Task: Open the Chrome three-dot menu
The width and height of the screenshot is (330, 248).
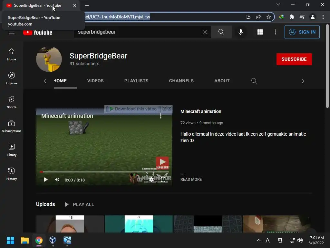Action: click(323, 17)
